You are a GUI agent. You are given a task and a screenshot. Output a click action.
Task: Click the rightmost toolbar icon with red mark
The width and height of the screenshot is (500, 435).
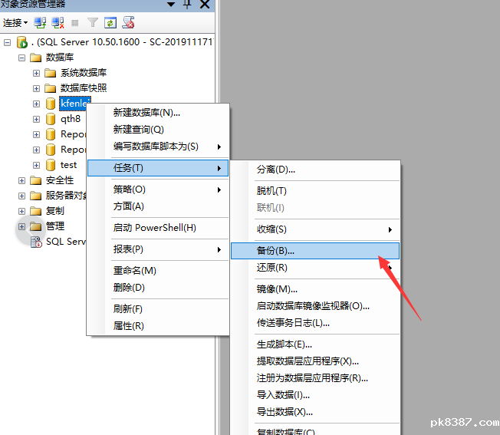[128, 23]
